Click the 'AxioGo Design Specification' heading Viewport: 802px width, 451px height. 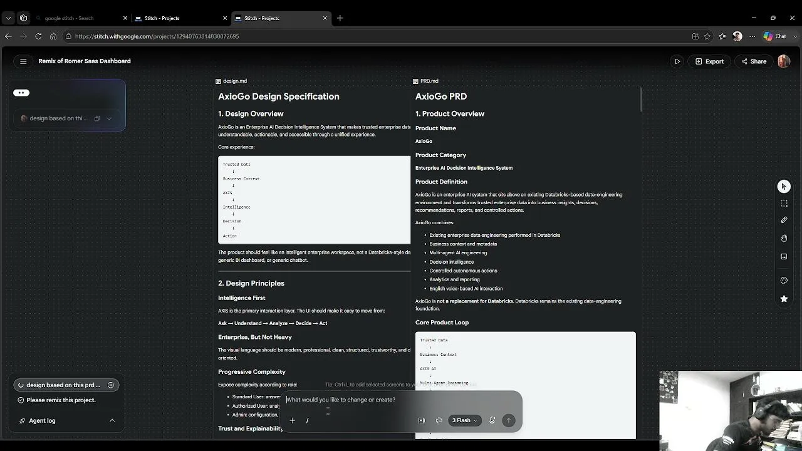tap(279, 96)
